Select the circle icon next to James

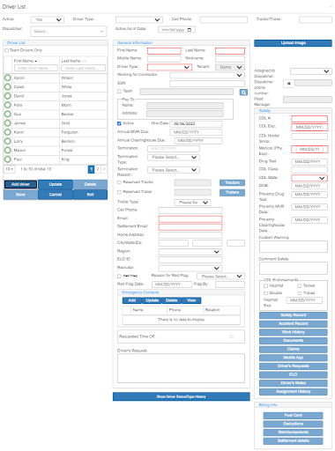point(8,123)
